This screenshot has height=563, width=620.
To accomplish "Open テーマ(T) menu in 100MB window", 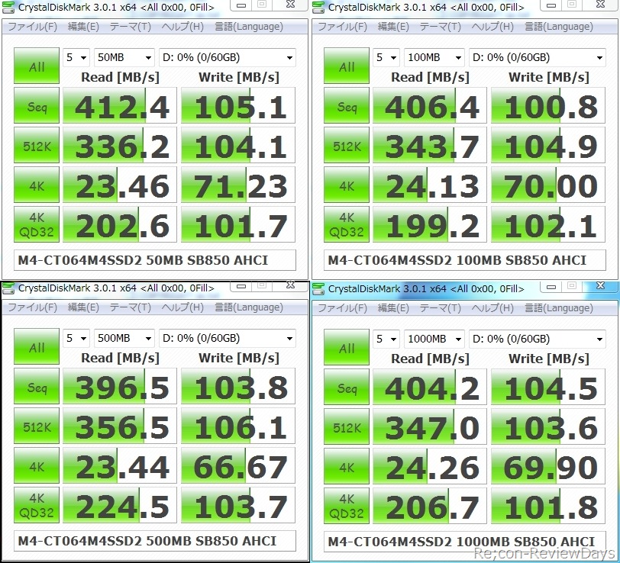I will coord(440,27).
